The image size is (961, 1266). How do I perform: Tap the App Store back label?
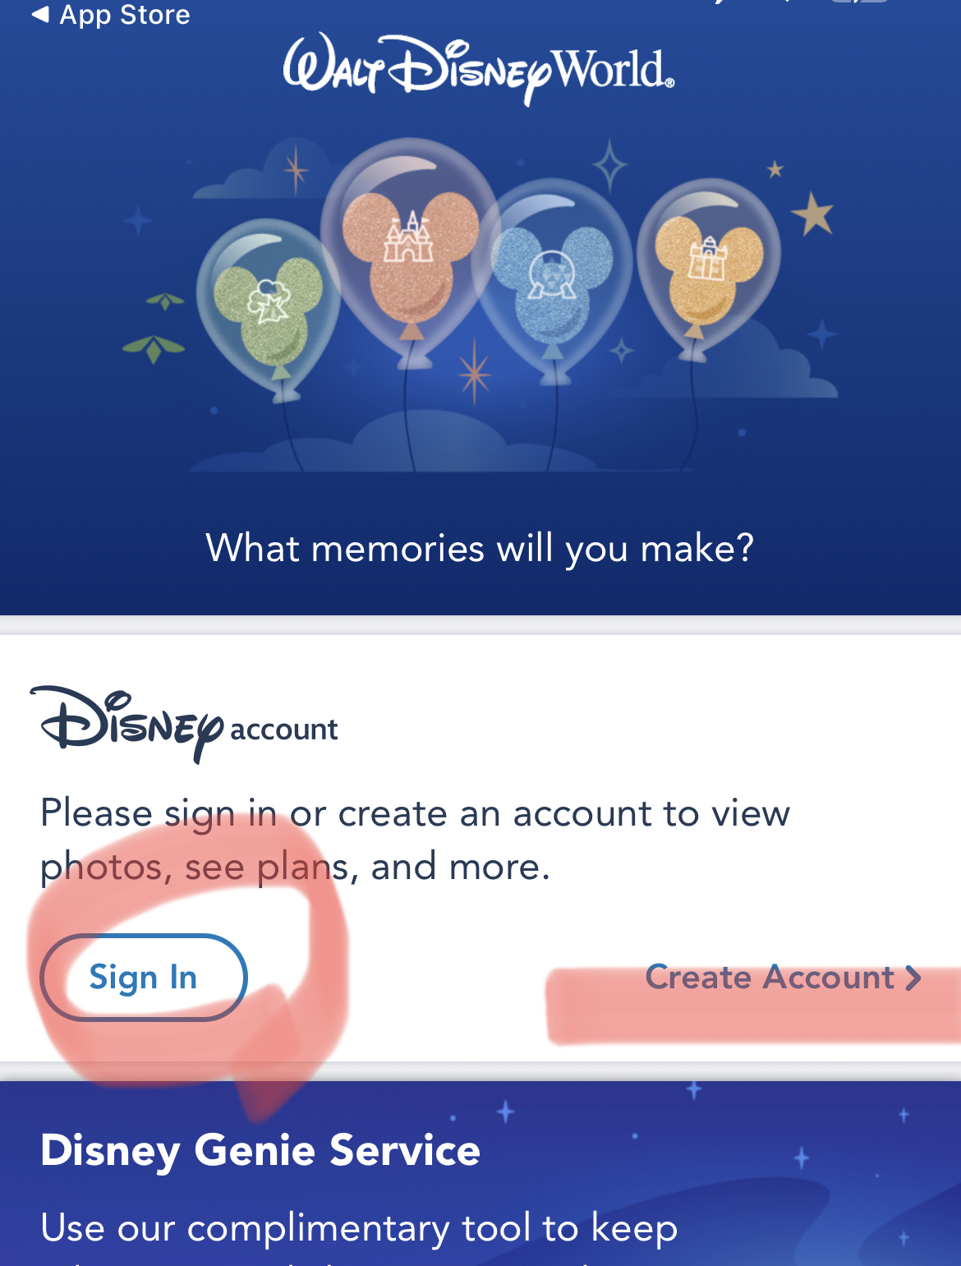(125, 14)
